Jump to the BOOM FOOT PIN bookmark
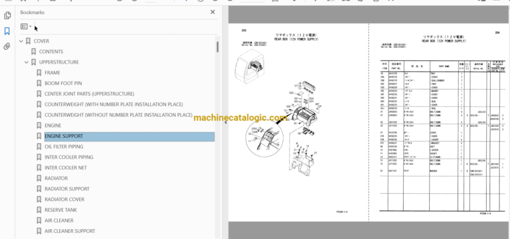This screenshot has height=239, width=510. [63, 83]
